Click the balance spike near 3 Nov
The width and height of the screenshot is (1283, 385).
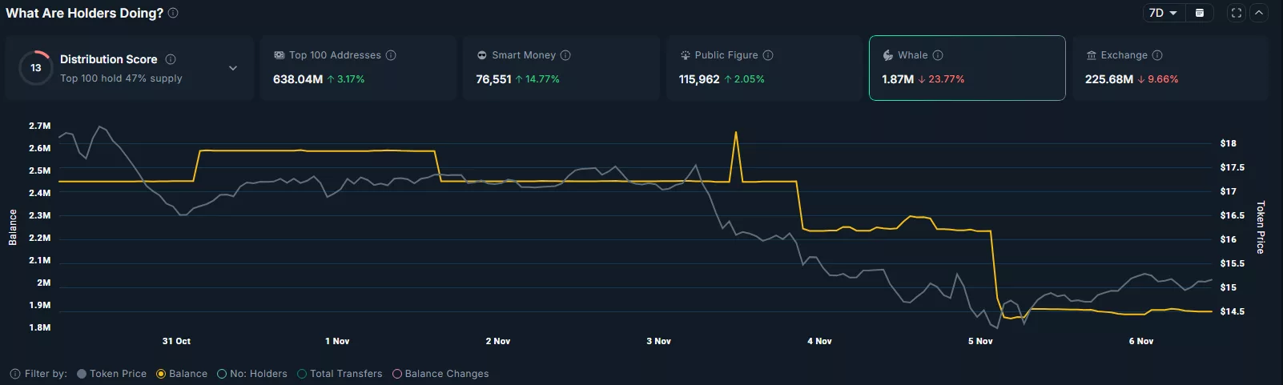(x=735, y=134)
